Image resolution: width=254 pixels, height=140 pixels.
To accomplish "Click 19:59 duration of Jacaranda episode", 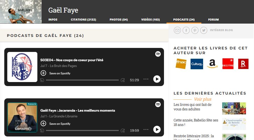I will pyautogui.click(x=134, y=130).
